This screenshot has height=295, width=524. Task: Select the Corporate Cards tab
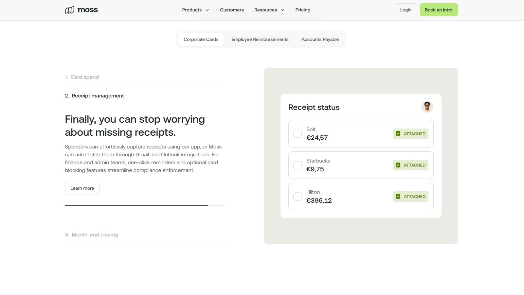201,39
